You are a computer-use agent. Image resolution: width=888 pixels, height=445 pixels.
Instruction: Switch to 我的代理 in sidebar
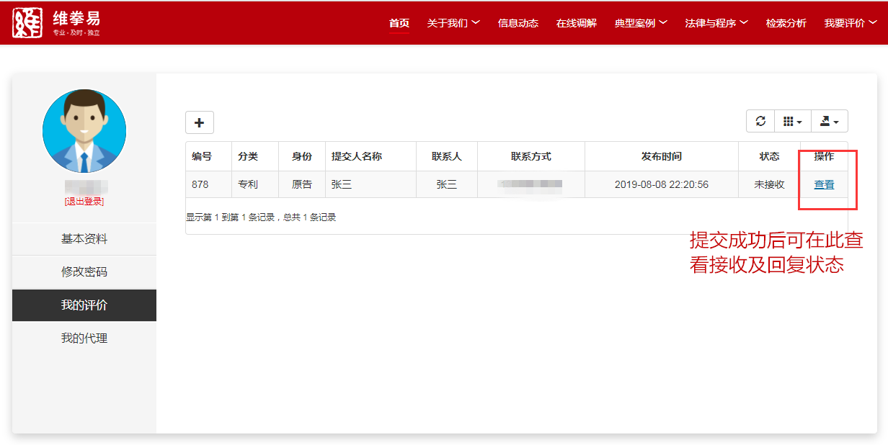pos(84,338)
